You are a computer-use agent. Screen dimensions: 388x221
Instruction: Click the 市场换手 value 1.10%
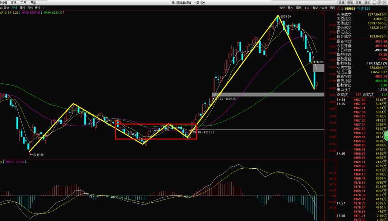[383, 90]
